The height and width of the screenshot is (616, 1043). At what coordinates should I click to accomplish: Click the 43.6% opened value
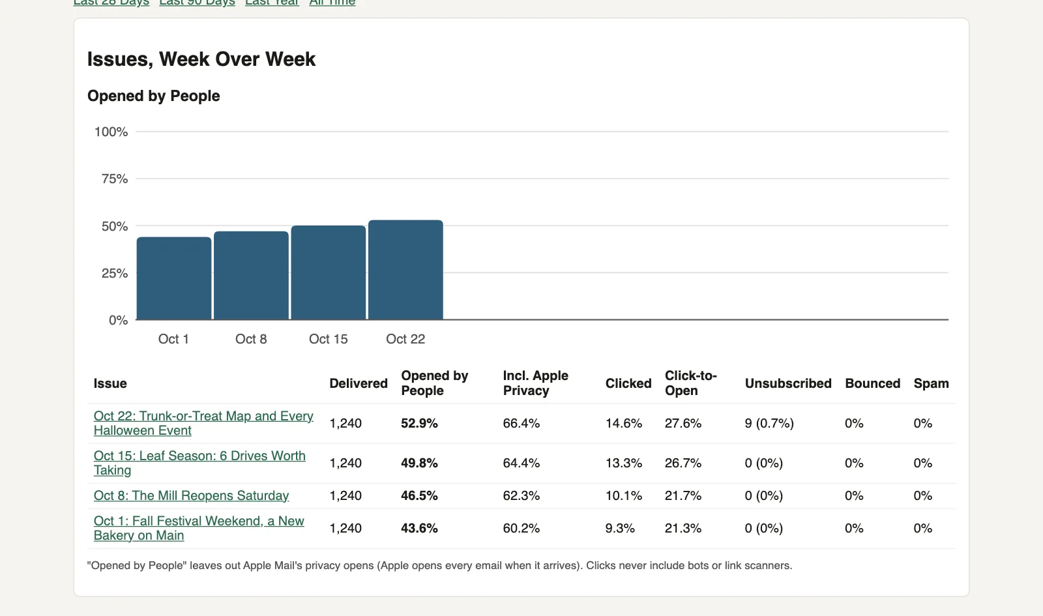419,528
